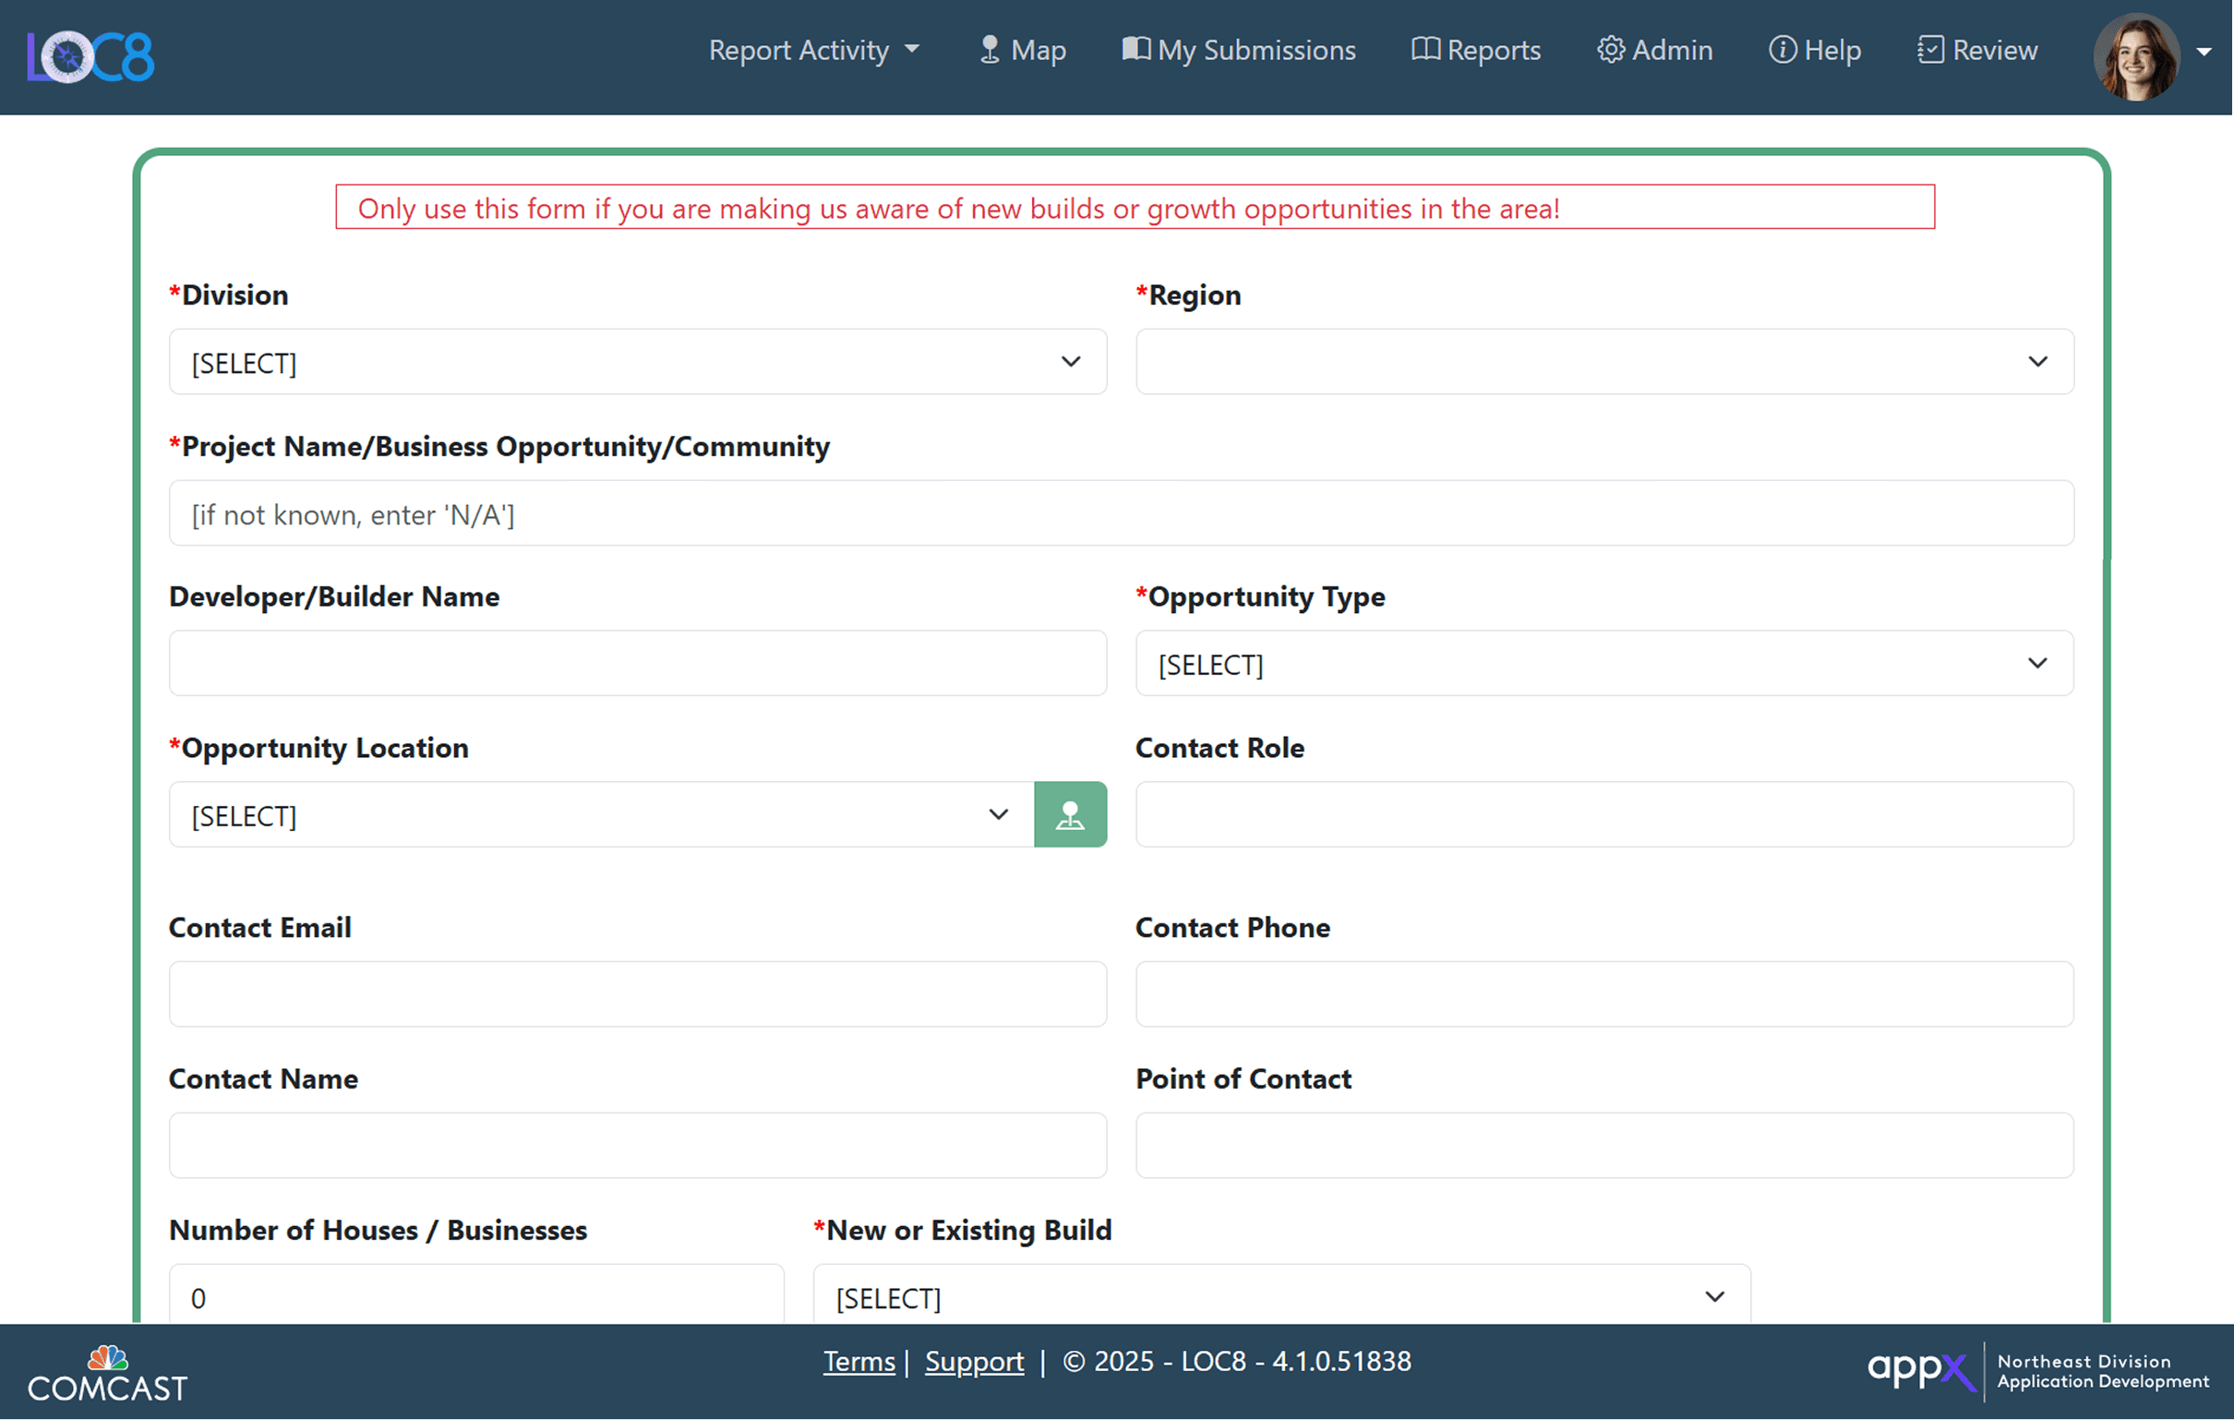Click the Comcast logo in footer
The height and width of the screenshot is (1420, 2234).
click(x=108, y=1374)
